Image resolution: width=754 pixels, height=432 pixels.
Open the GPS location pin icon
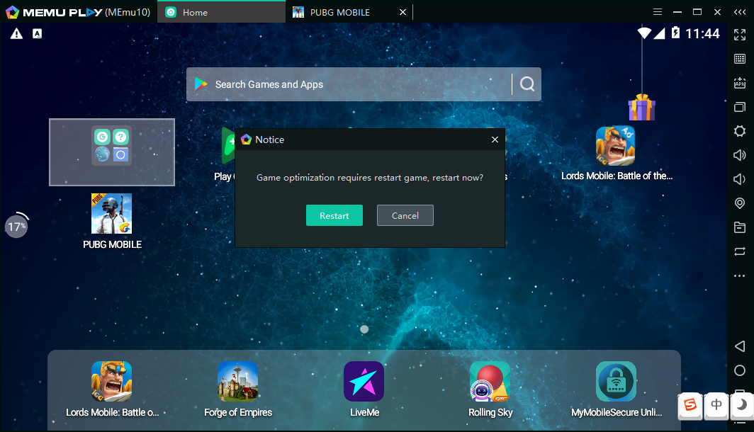click(739, 203)
